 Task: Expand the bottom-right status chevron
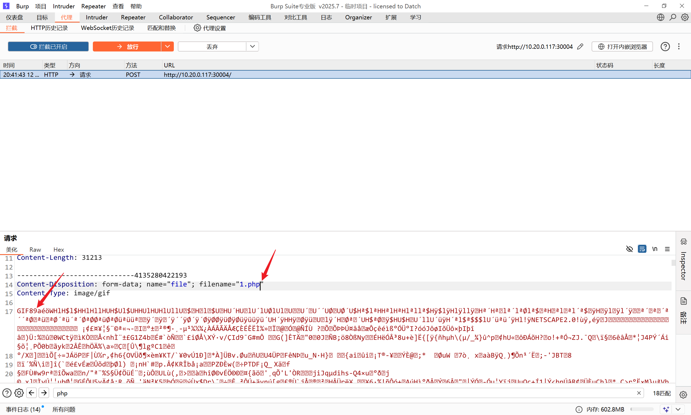tap(678, 409)
